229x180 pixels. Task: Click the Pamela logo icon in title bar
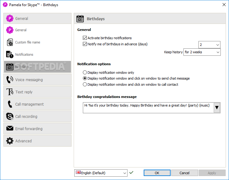click(x=5, y=5)
